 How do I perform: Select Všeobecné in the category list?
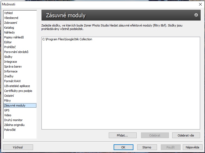(x=11, y=18)
